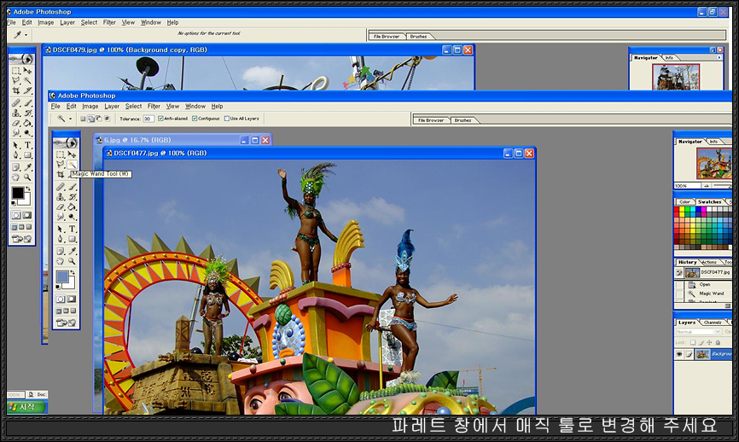
Task: Click the File Browser tab in inner window
Action: tap(431, 120)
